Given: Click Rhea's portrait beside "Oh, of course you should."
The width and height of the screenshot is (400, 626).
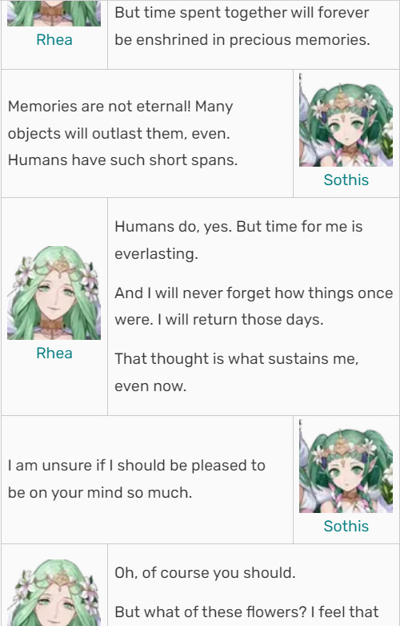Looking at the screenshot, I should (x=54, y=592).
